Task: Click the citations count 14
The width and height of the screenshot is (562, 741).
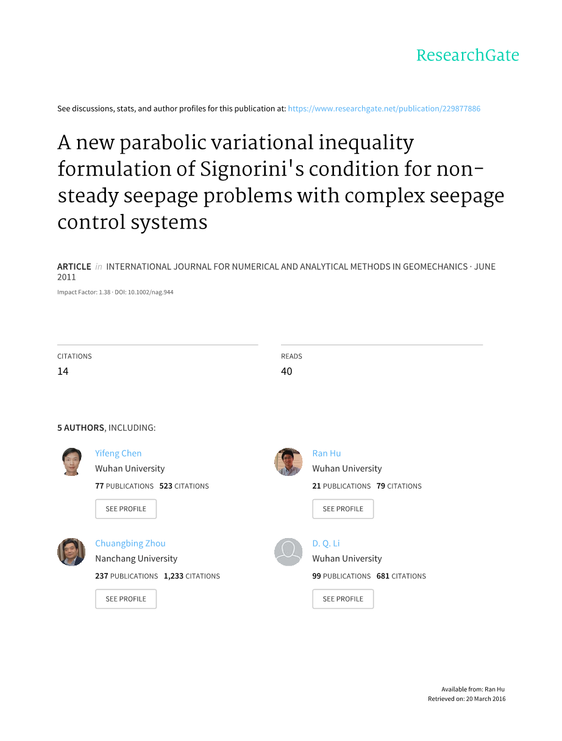Action: click(63, 372)
